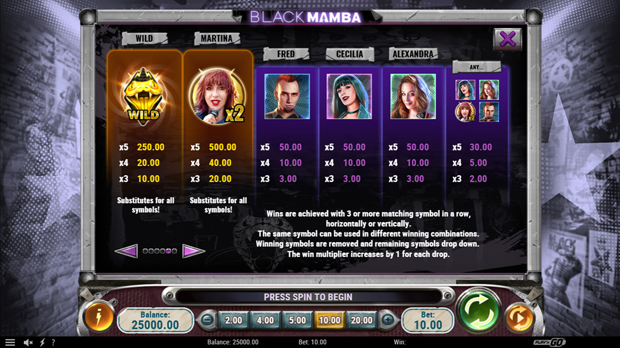Go to the previous paytable page
The image size is (620, 348).
click(x=126, y=251)
